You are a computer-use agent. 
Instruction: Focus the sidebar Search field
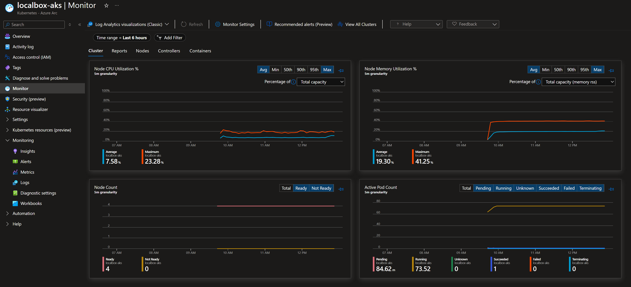click(34, 24)
